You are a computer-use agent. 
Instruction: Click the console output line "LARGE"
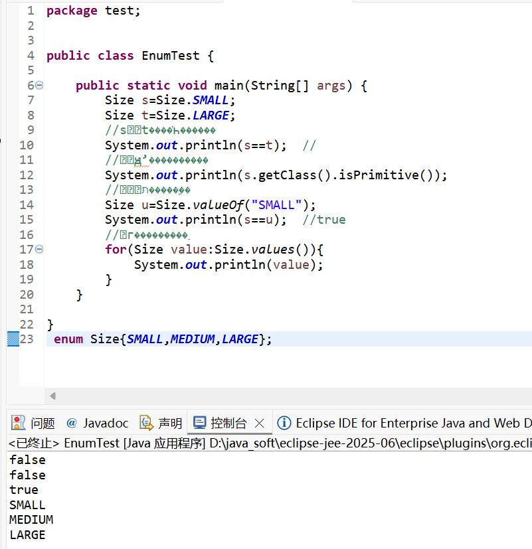coord(27,534)
